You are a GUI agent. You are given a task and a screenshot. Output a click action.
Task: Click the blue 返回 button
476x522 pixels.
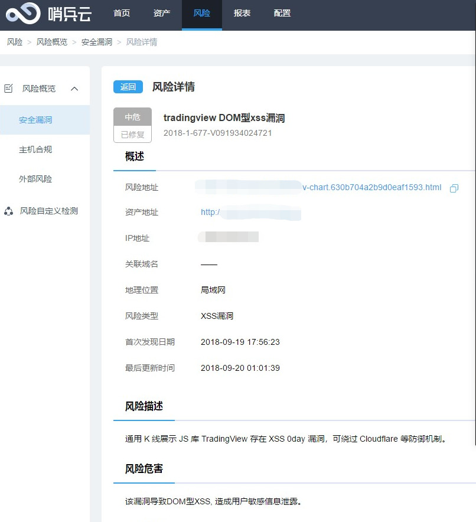(x=128, y=87)
